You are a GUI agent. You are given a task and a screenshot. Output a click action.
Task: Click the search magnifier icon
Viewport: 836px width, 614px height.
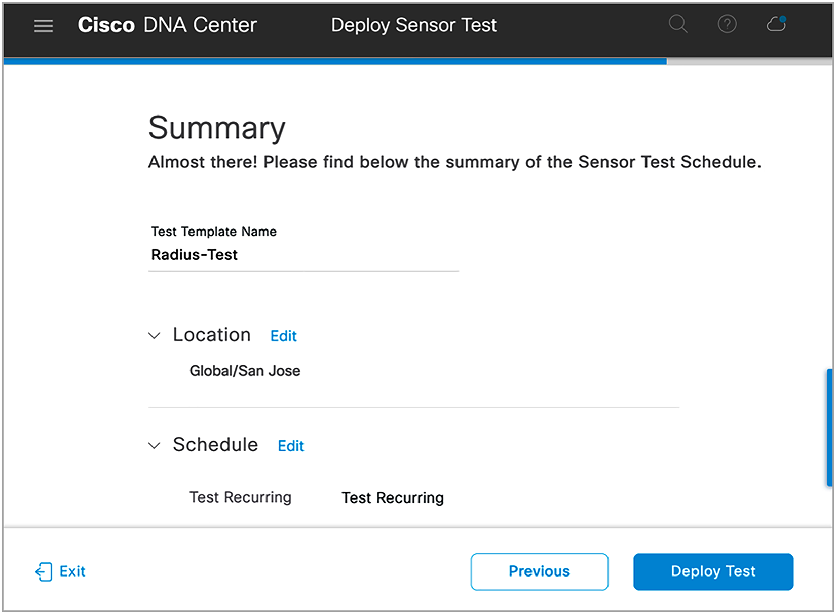(x=678, y=24)
